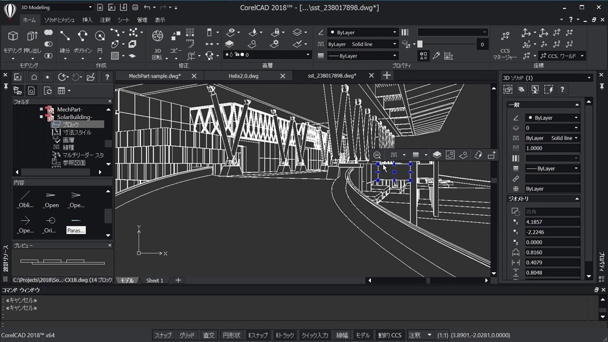The width and height of the screenshot is (608, 342).
Task: Add a new drawing tab with plus
Action: 387,75
